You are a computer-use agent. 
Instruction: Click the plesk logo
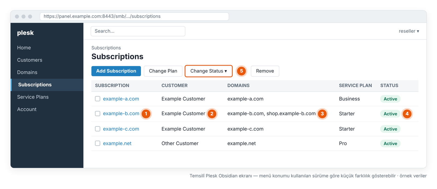point(25,33)
